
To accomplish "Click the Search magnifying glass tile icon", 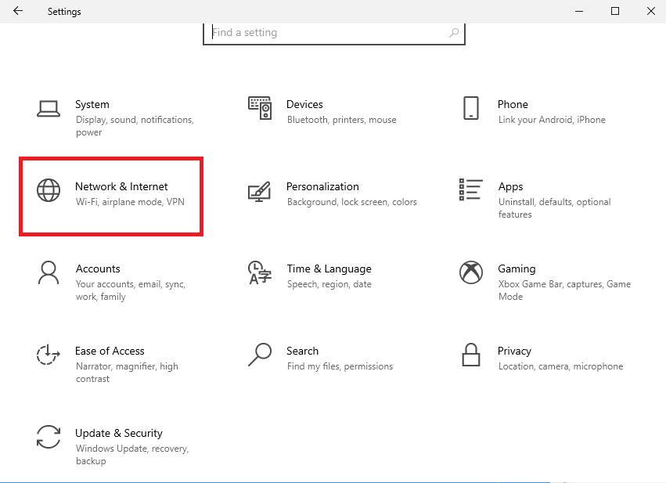I will [260, 355].
